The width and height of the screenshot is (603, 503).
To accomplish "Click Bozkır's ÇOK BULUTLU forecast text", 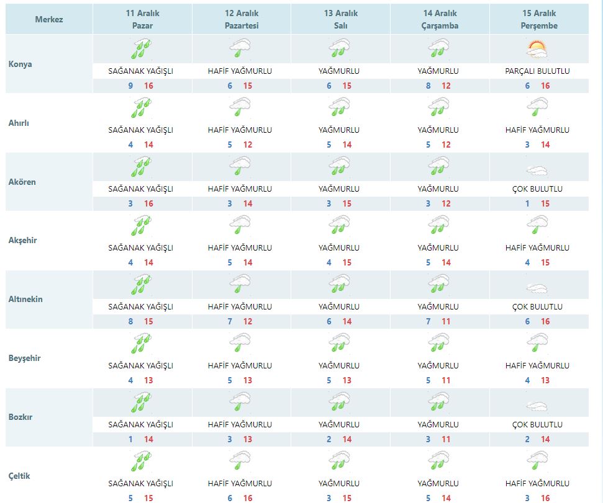I will coord(538,425).
